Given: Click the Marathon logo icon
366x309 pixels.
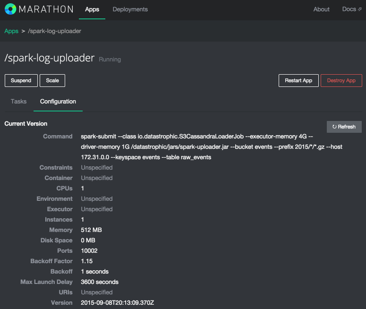Looking at the screenshot, I should pos(10,9).
